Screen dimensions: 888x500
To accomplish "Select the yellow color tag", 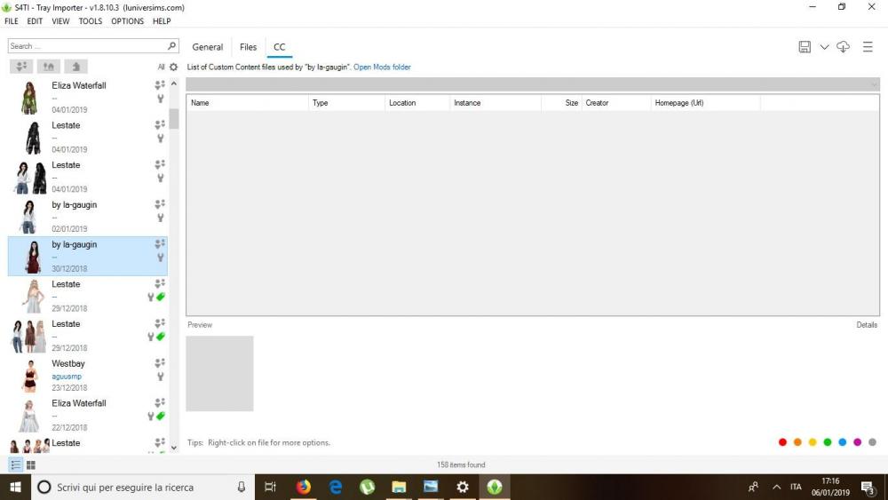I will [x=813, y=442].
